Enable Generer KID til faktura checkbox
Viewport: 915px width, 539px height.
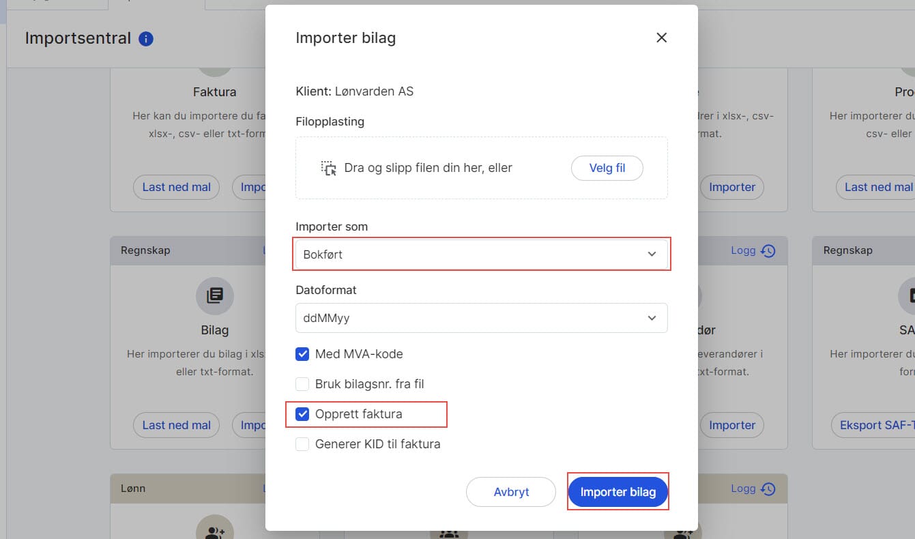(302, 444)
